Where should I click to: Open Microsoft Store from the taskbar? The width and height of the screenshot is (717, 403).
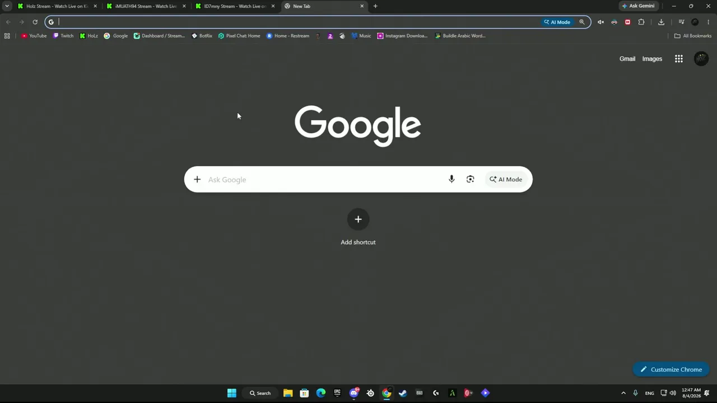[x=304, y=393]
